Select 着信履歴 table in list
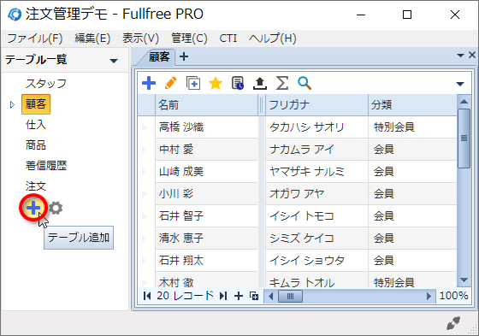Image resolution: width=479 pixels, height=336 pixels. 46,166
